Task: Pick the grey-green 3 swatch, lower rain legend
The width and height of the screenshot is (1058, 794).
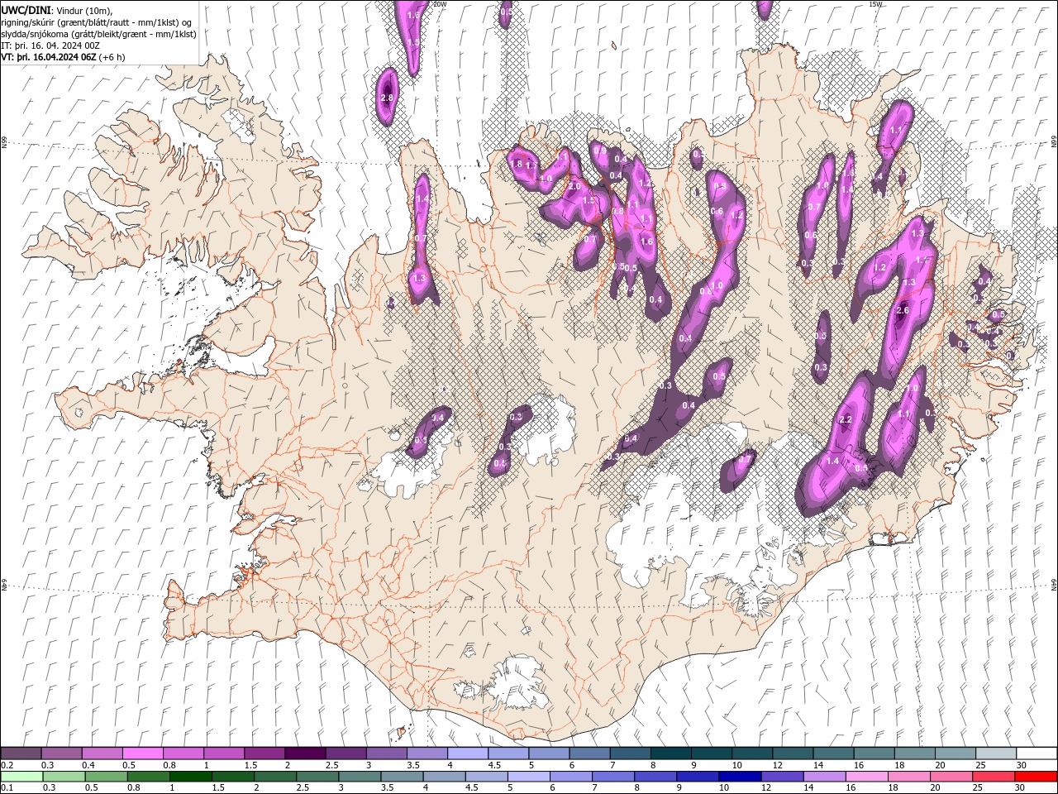Action: (359, 777)
